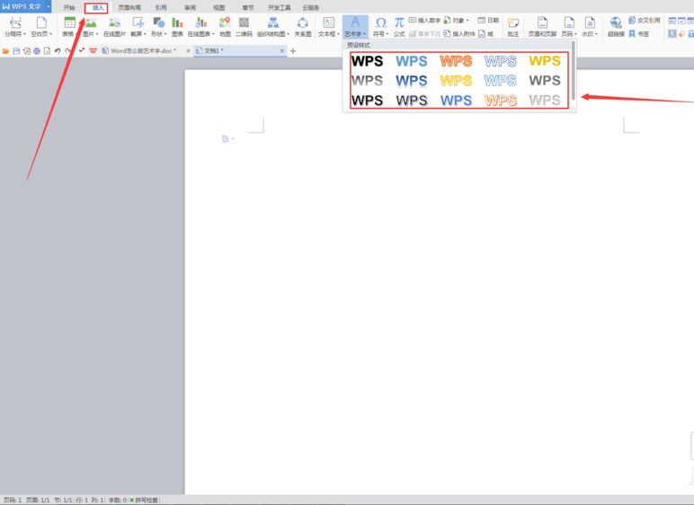Choose the yellow outline WPS style, second row
This screenshot has height=505, width=694.
[456, 81]
